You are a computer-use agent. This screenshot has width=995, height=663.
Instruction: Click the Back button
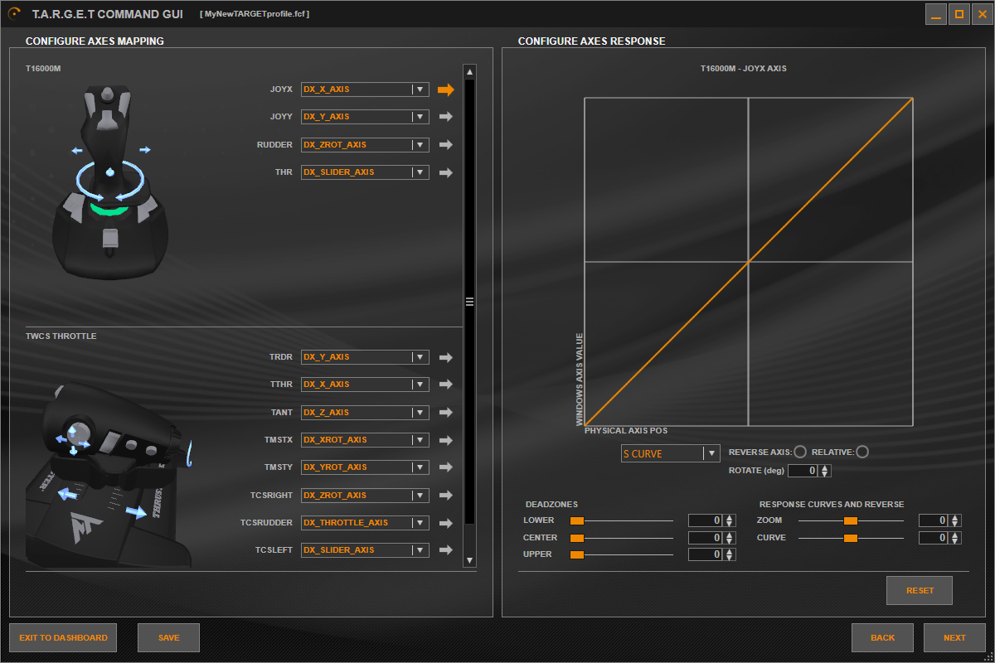click(x=882, y=638)
